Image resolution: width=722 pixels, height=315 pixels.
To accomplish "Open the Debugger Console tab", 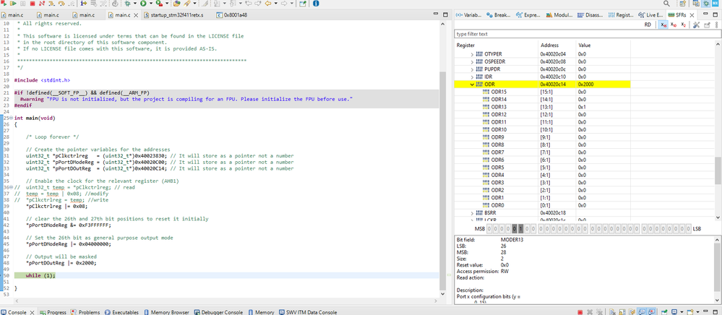I will point(221,312).
